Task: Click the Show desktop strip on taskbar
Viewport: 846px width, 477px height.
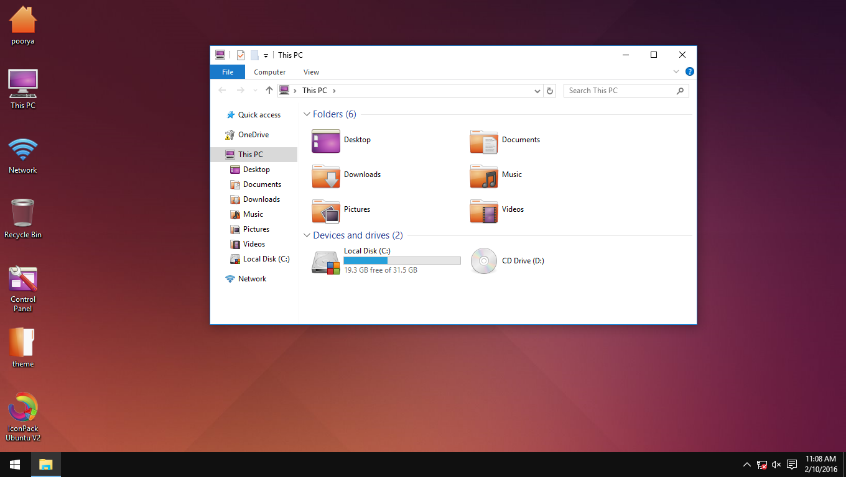Action: coord(844,465)
